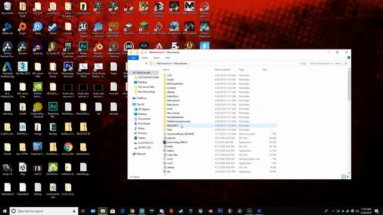
Task: Launch the Minecraft desktop shortcut
Action: (x=144, y=28)
